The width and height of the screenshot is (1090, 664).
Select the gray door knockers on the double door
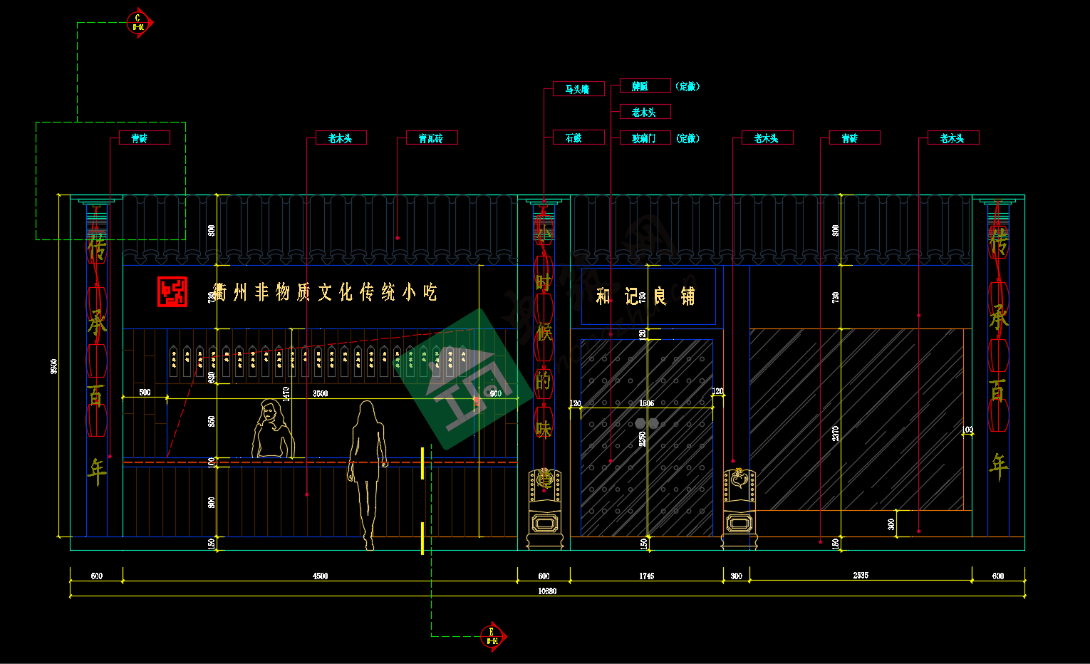[646, 424]
